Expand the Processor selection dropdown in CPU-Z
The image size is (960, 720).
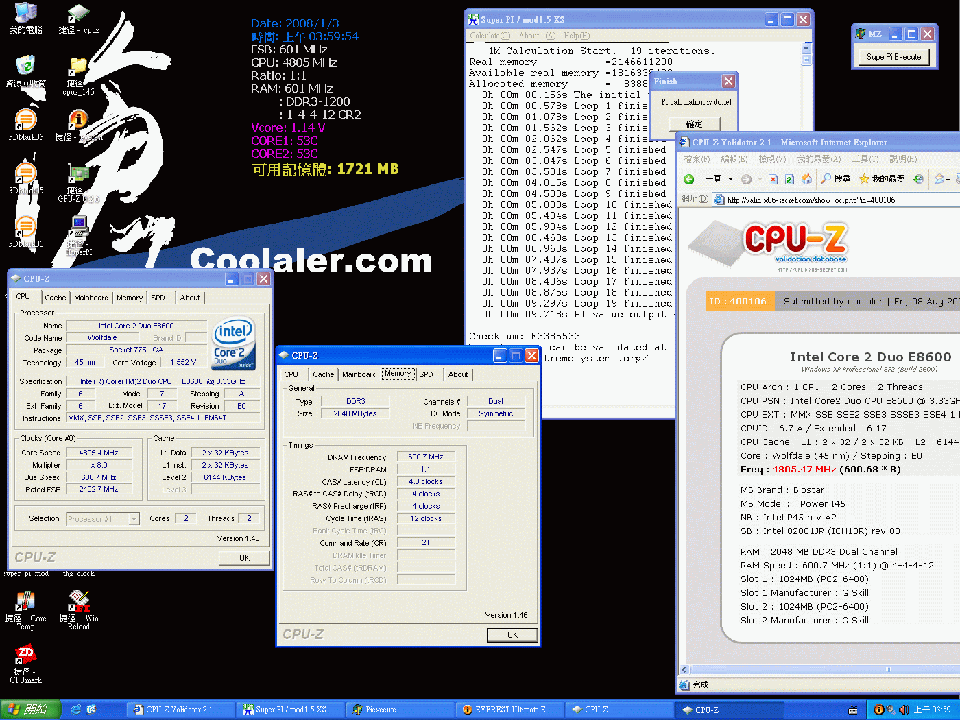tap(134, 519)
